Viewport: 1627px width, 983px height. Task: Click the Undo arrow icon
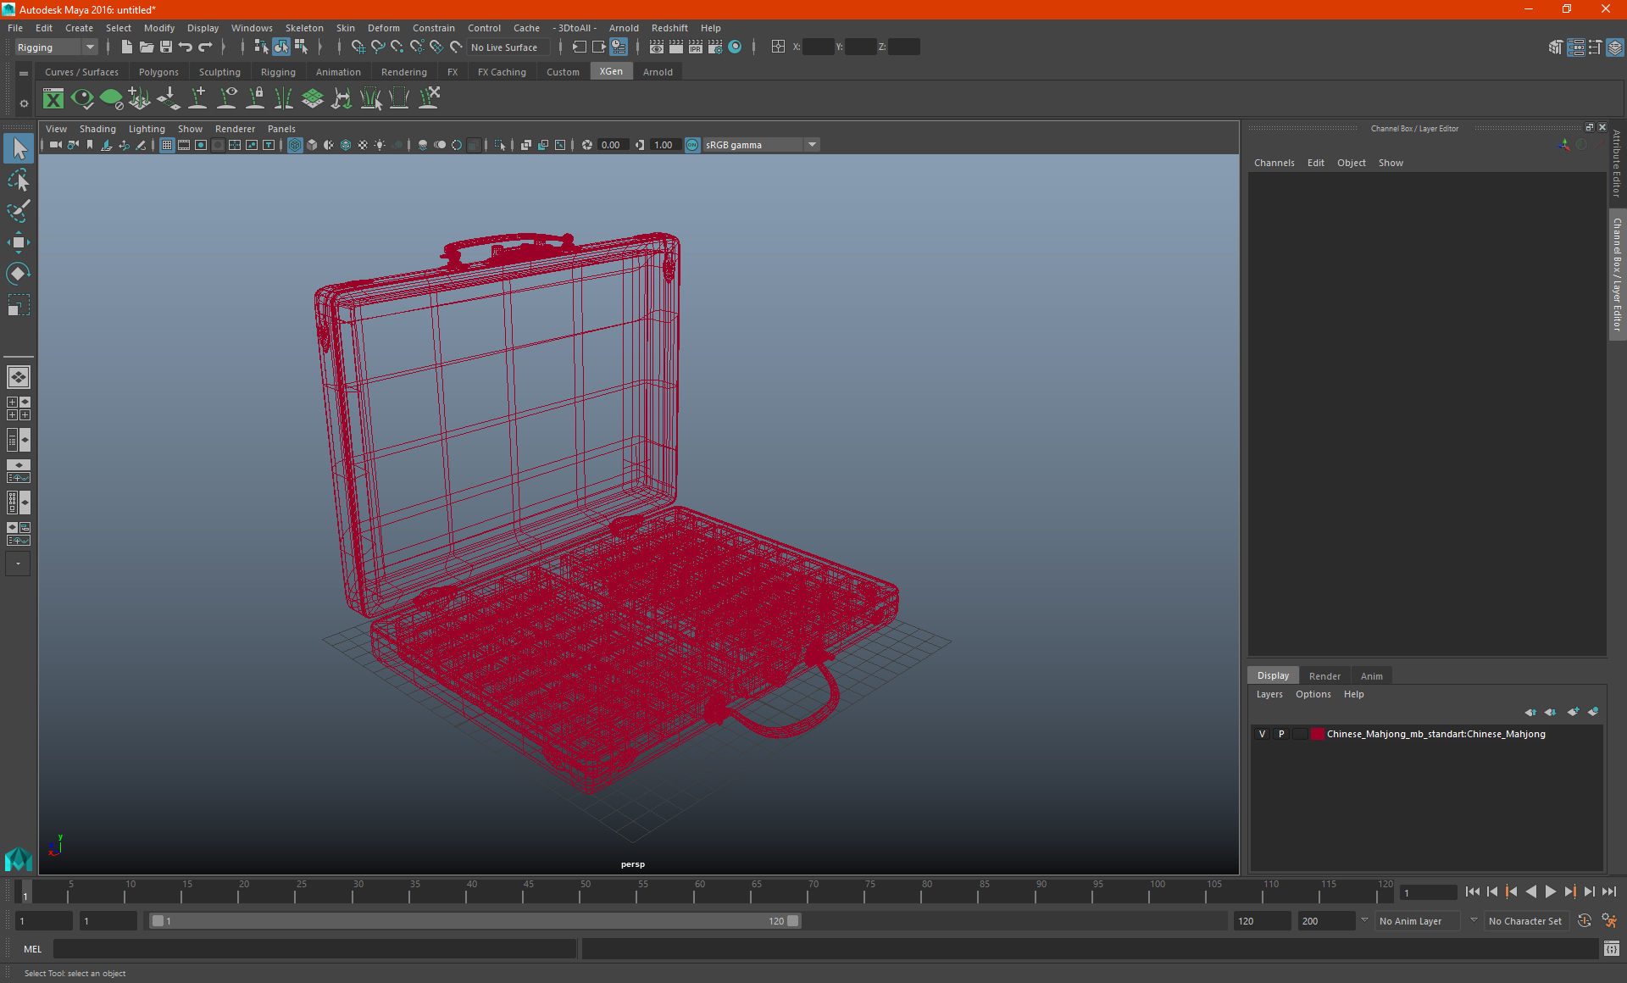pos(186,47)
